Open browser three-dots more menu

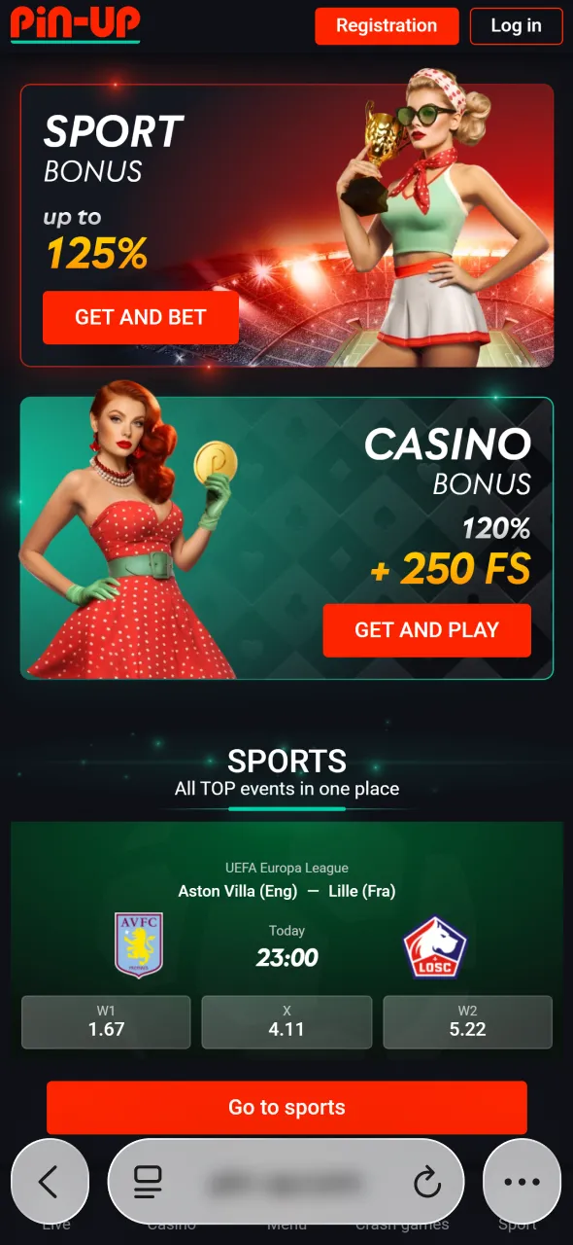(522, 1182)
